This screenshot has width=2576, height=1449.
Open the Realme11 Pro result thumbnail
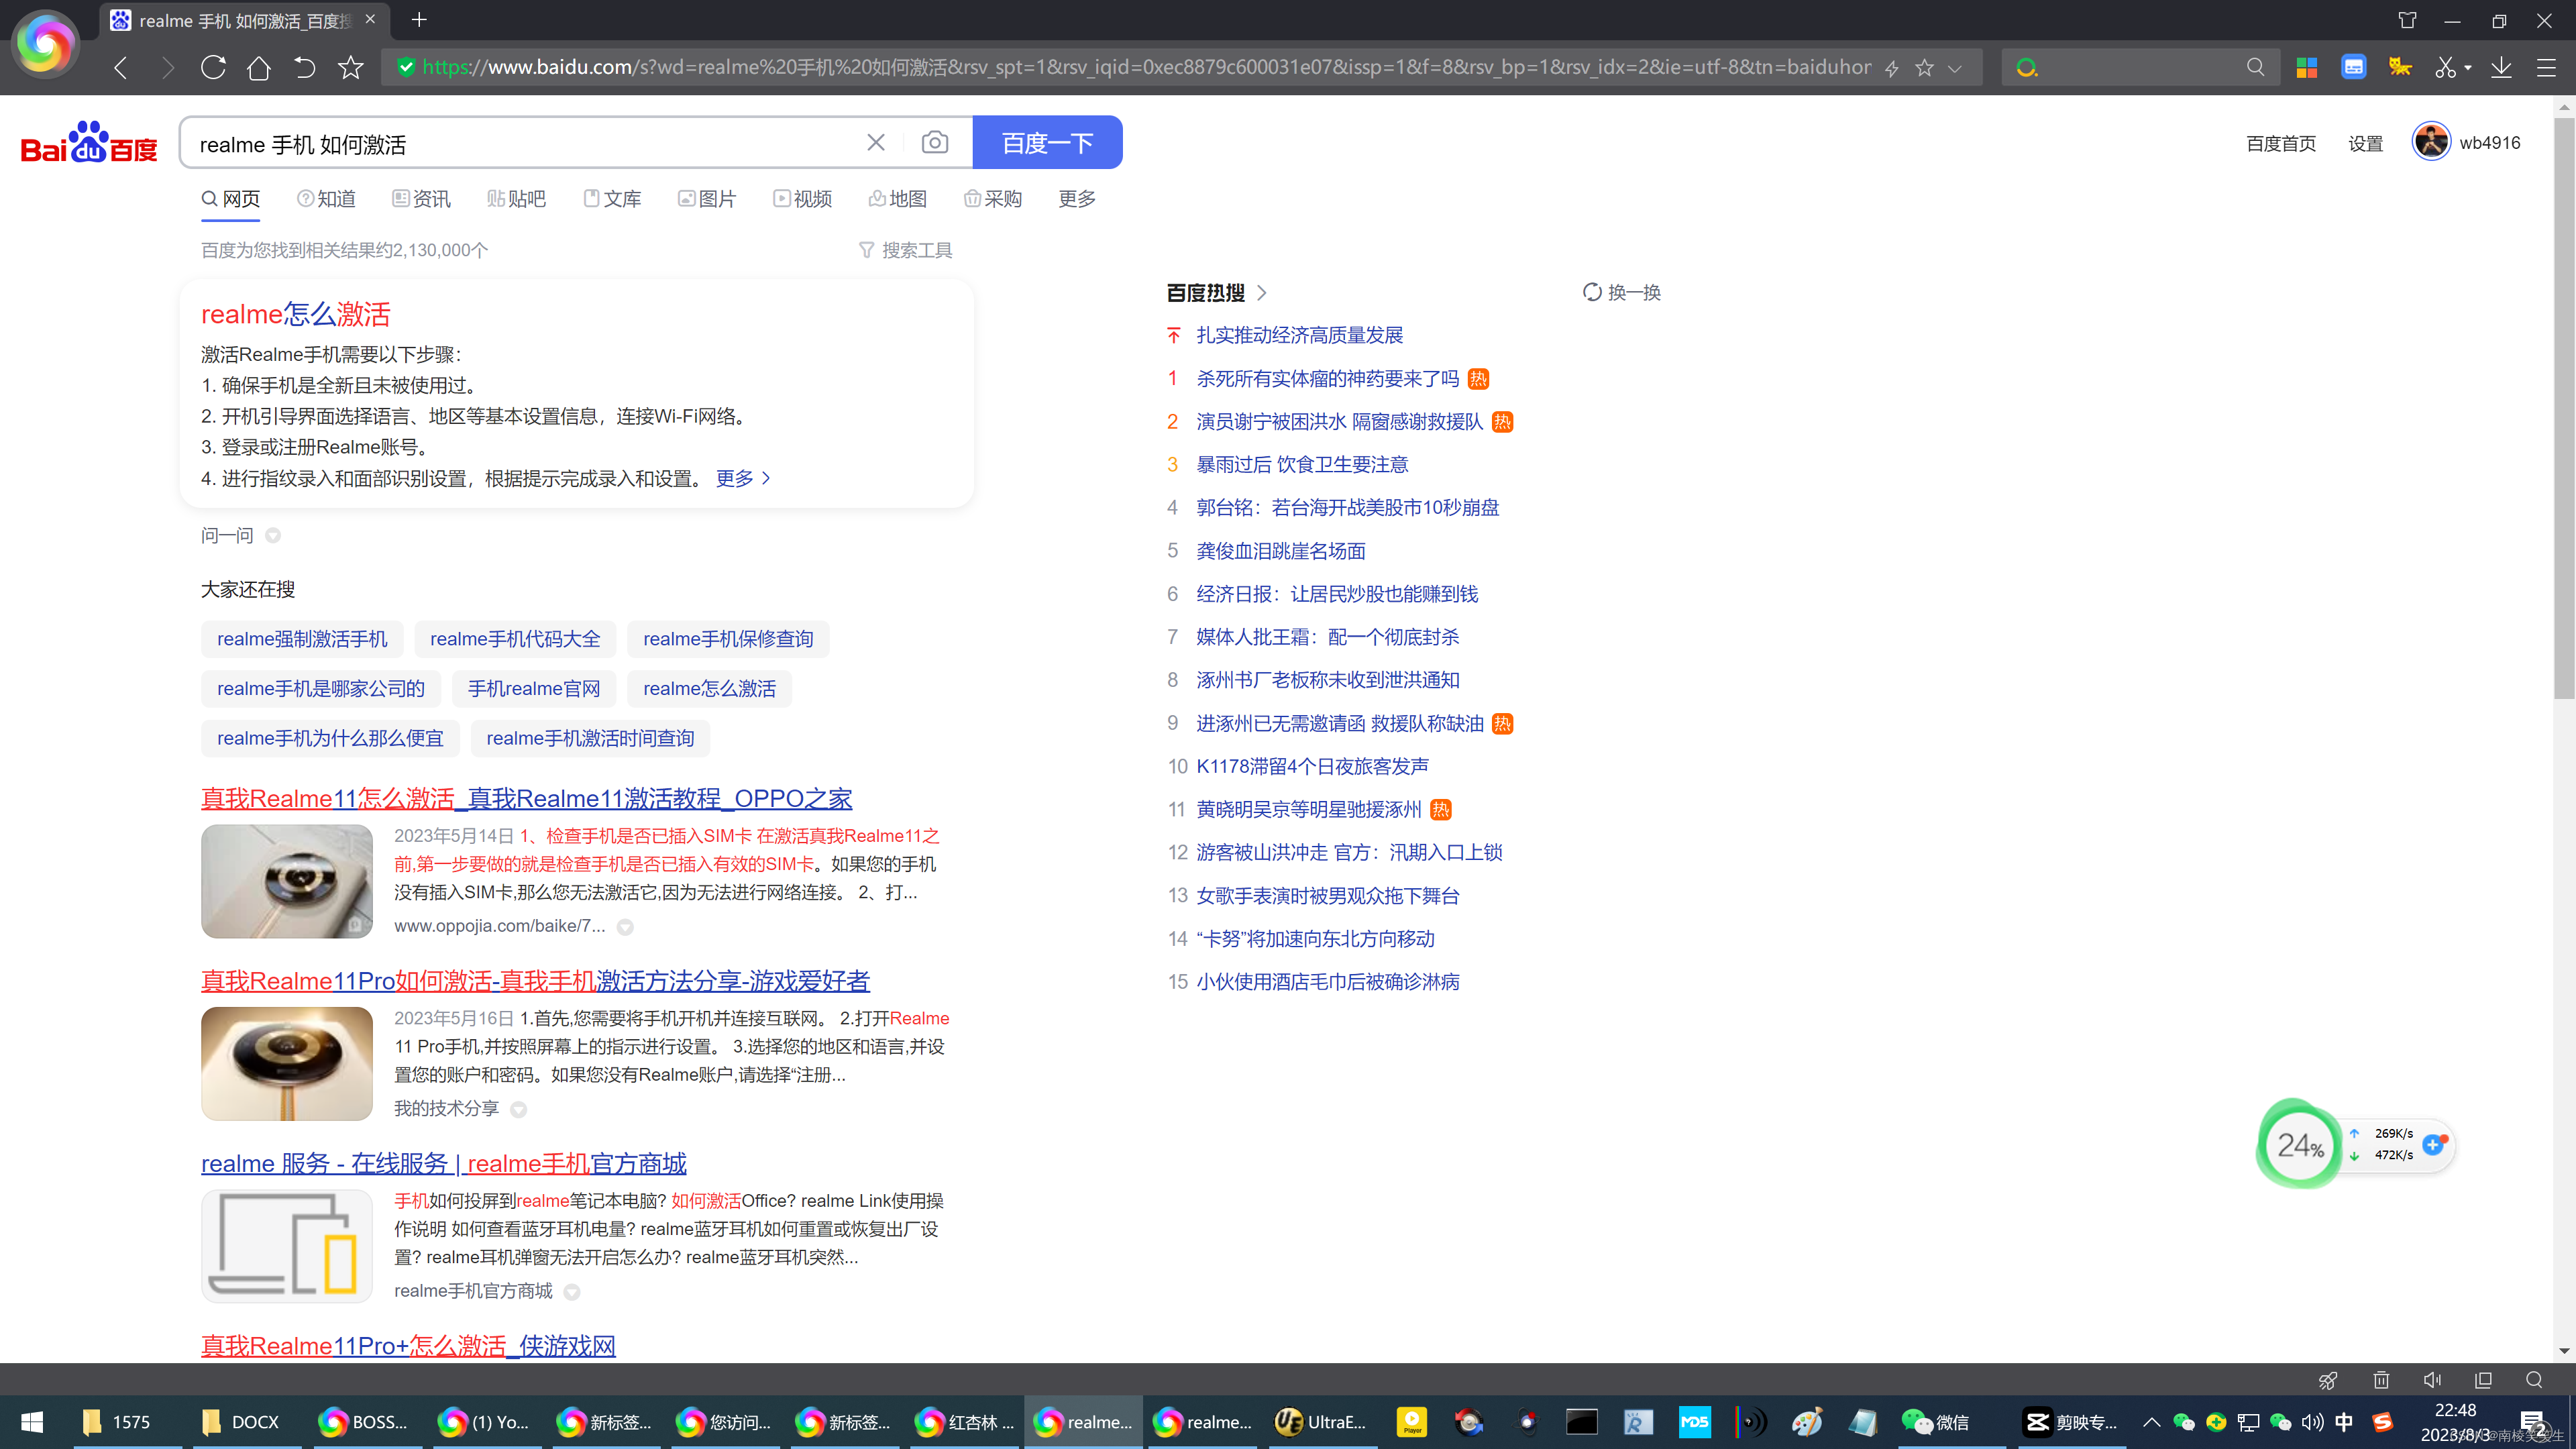pos(287,1063)
